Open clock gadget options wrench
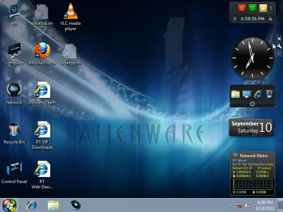The height and width of the screenshot is (212, 283). 279,46
